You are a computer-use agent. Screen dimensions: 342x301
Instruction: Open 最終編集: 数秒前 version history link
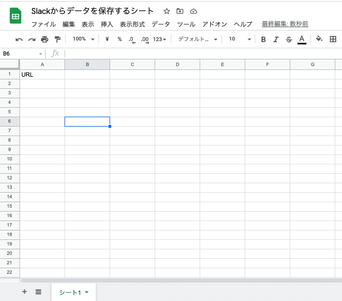click(285, 24)
